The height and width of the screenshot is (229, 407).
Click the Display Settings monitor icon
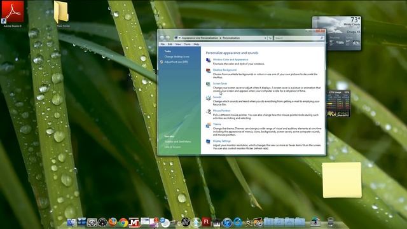(x=208, y=142)
